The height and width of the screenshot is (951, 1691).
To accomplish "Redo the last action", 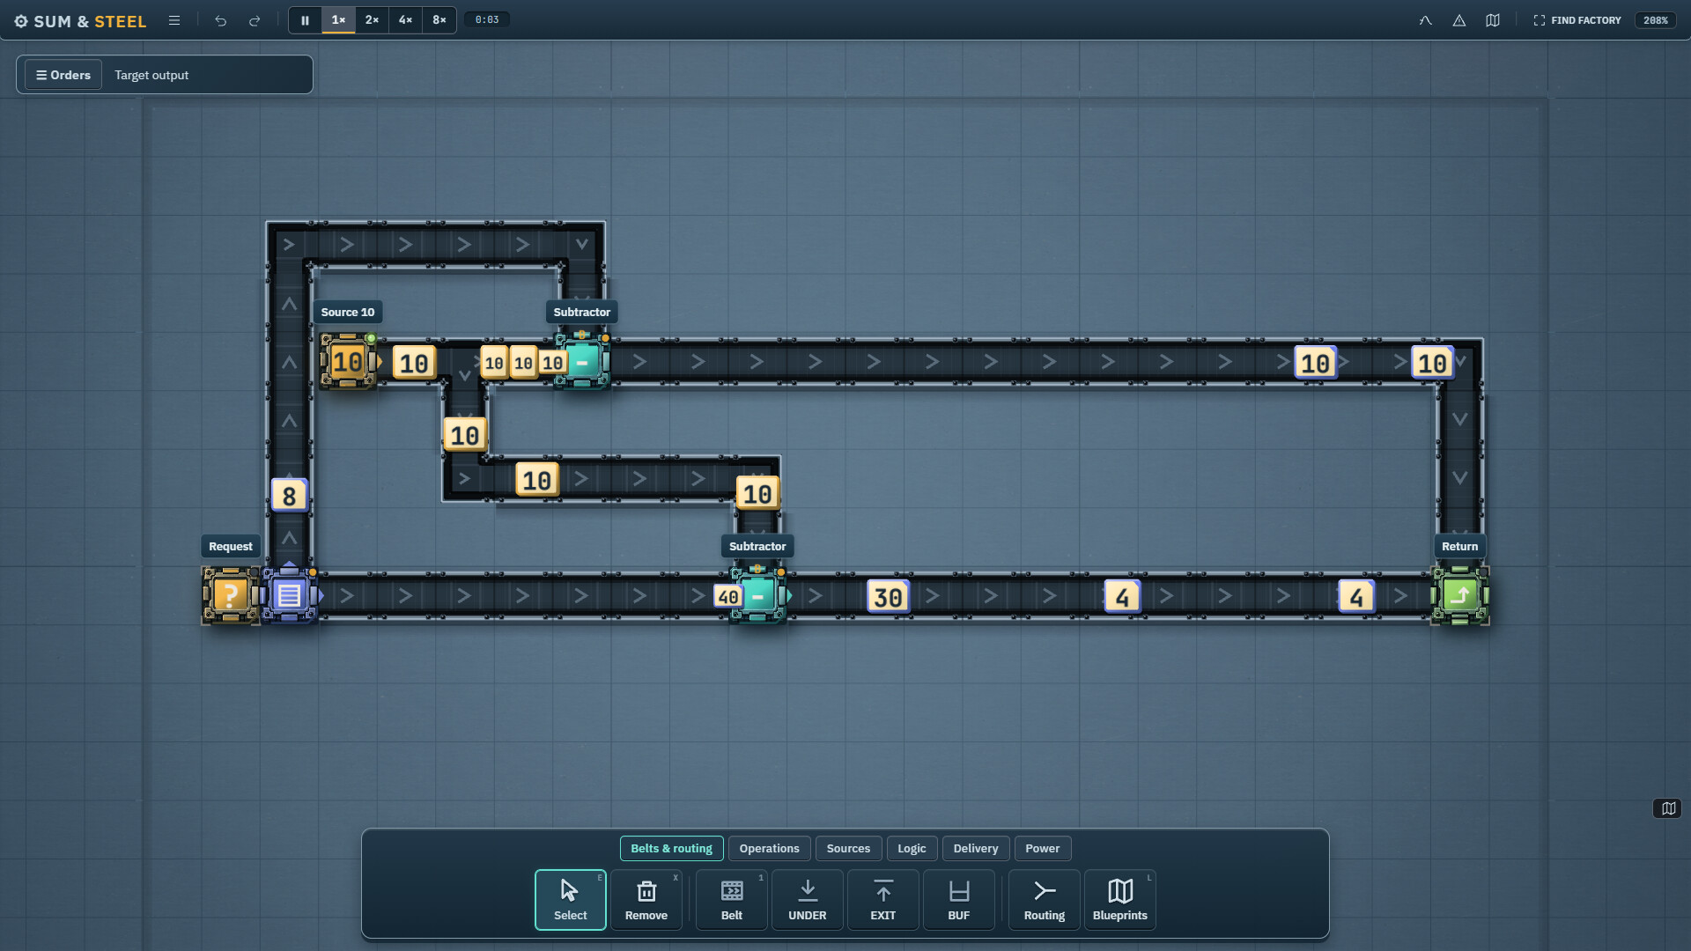I will click(x=255, y=20).
